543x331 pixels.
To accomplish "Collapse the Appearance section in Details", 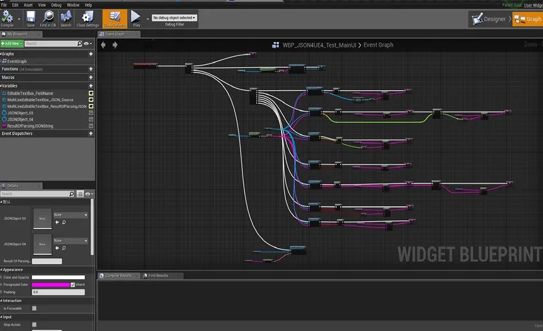I will tap(2, 270).
